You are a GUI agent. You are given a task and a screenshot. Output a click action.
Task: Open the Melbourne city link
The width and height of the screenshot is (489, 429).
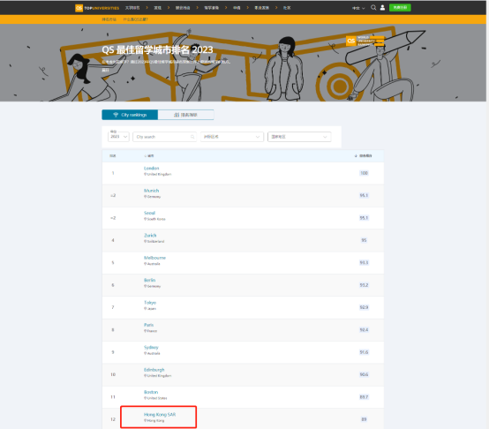[x=154, y=258]
